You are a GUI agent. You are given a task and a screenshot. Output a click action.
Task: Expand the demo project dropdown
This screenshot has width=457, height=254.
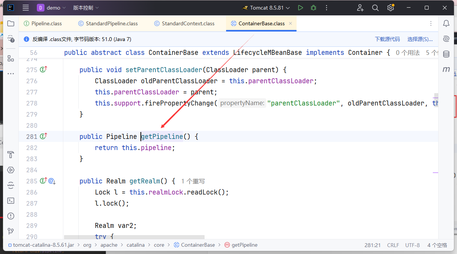[52, 8]
